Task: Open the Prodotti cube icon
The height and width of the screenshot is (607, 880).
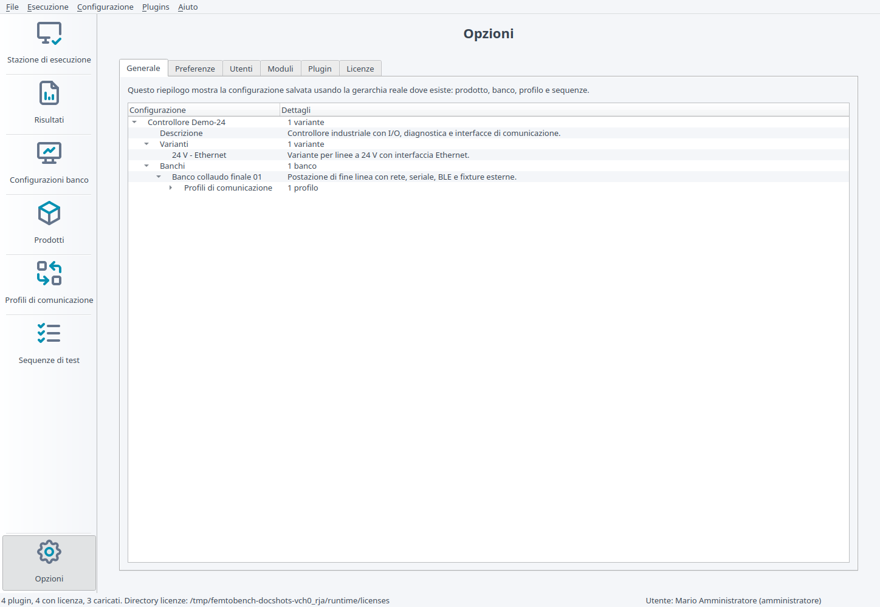Action: click(x=49, y=214)
